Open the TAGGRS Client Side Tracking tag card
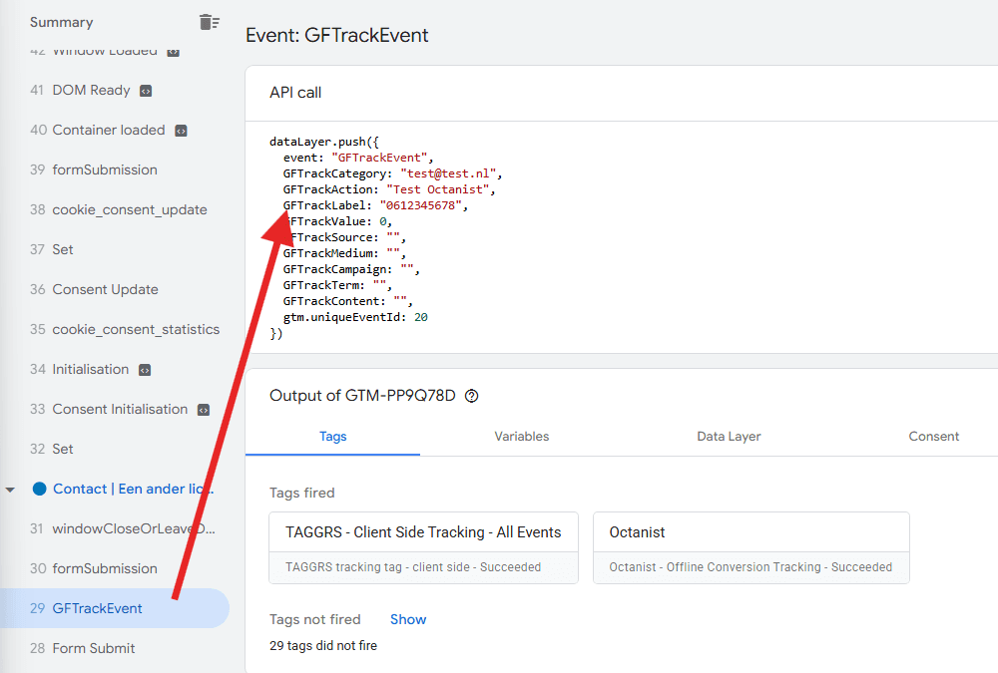998x673 pixels. [423, 547]
